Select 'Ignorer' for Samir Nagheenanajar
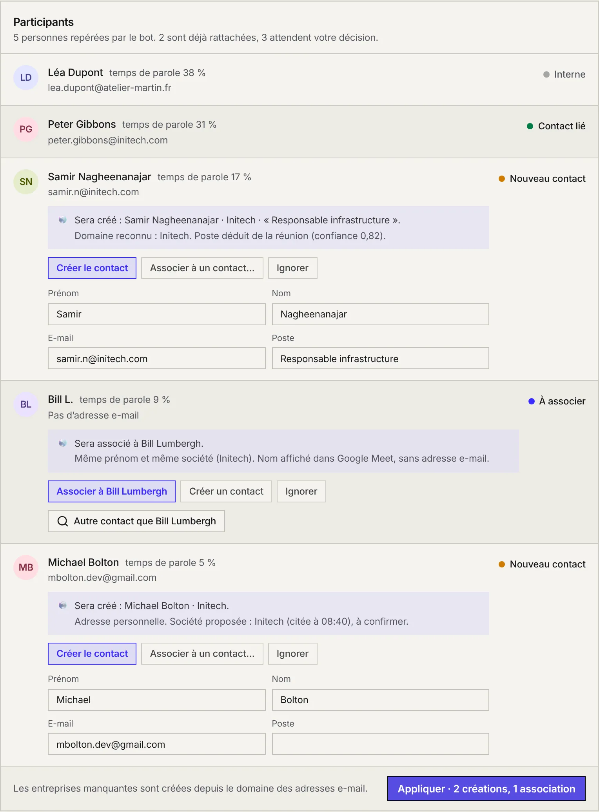 pos(293,268)
